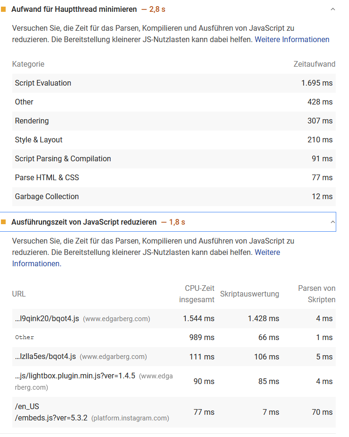The image size is (349, 437).
Task: Click the 'CPU-Zeit insgesamt' column header
Action: [197, 294]
